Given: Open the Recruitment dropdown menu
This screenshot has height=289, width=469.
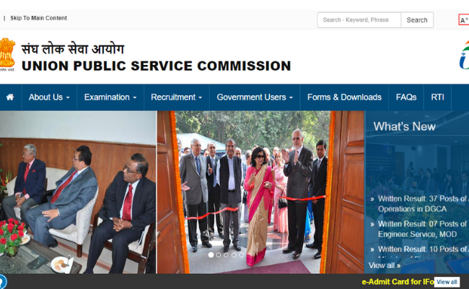Looking at the screenshot, I should coord(177,98).
